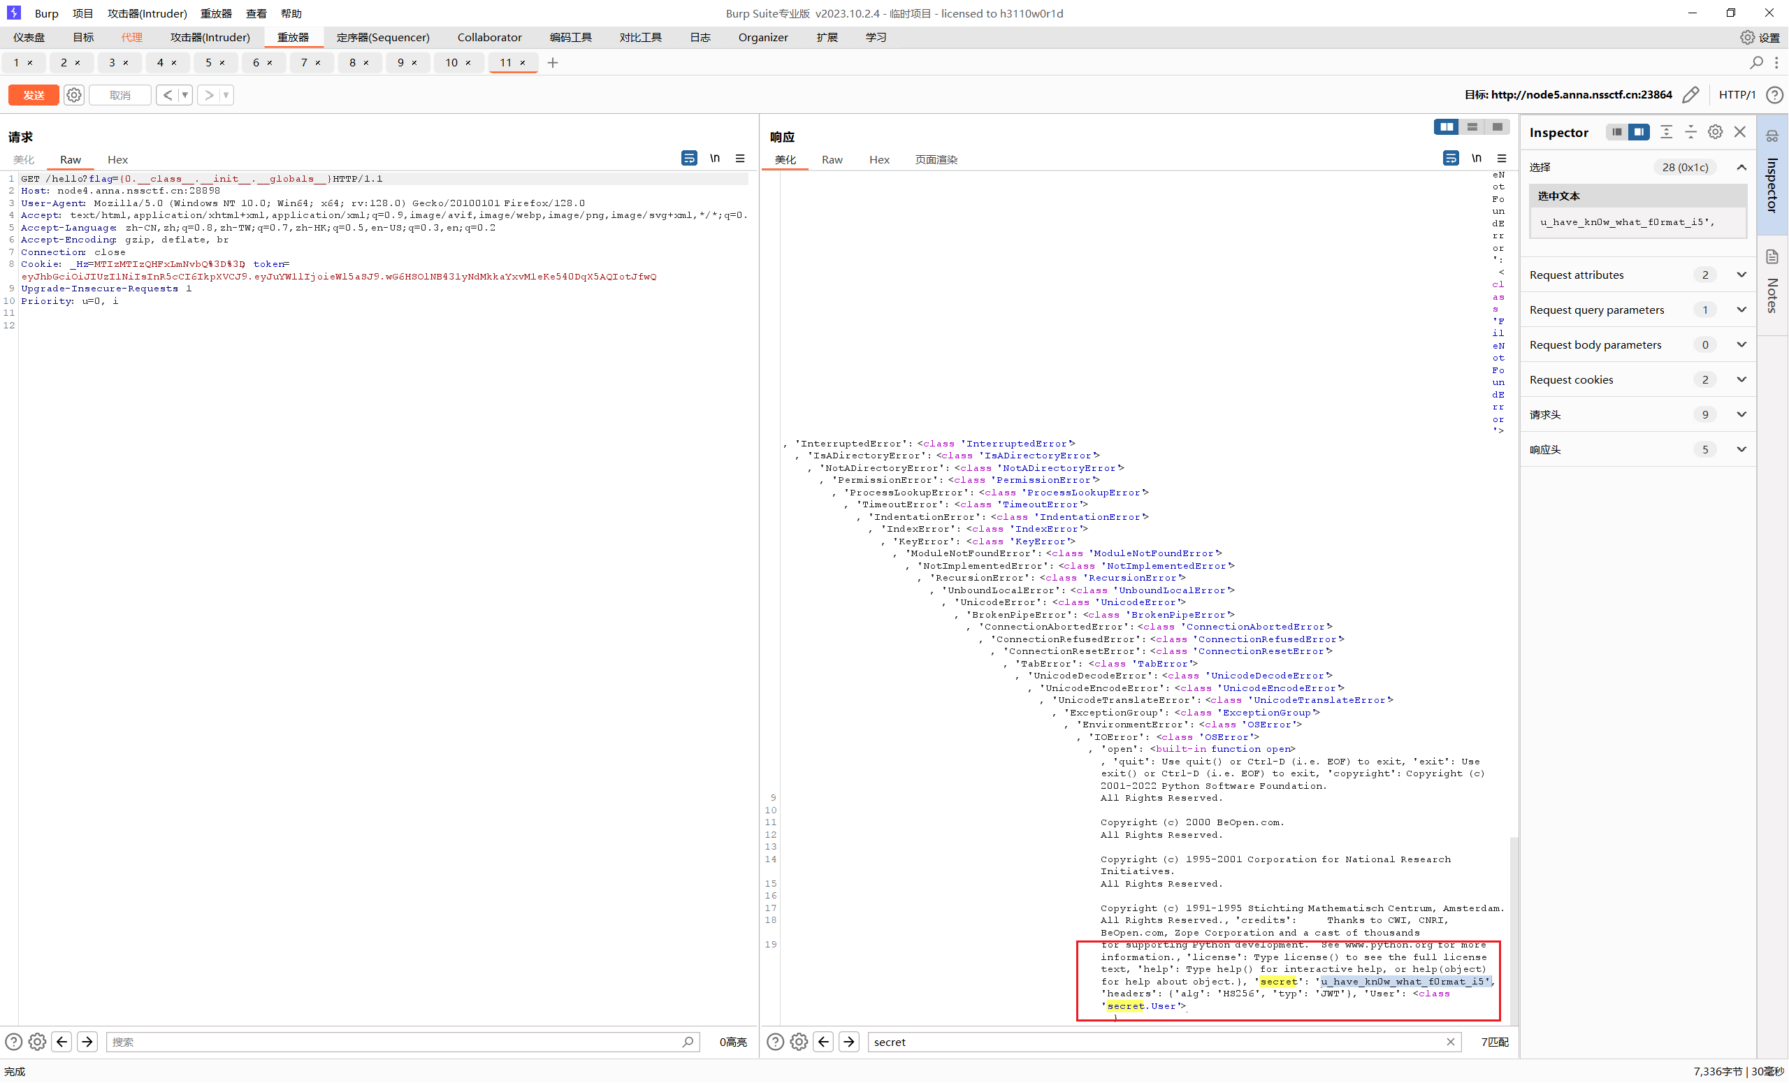The height and width of the screenshot is (1083, 1789).
Task: Collapse all Inspector sections icon
Action: pyautogui.click(x=1691, y=132)
